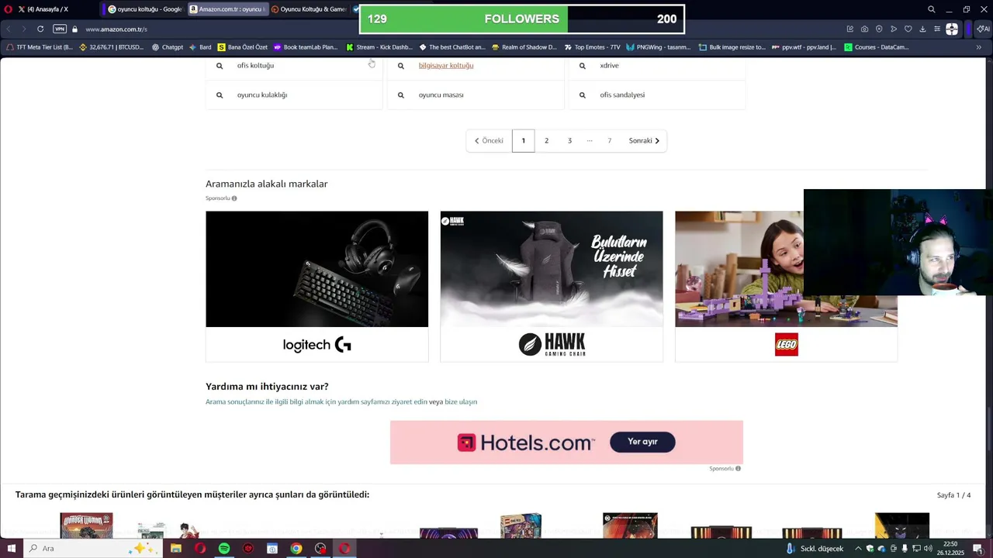993x558 pixels.
Task: Open TFT Meta Tier List bookmark
Action: pos(40,47)
